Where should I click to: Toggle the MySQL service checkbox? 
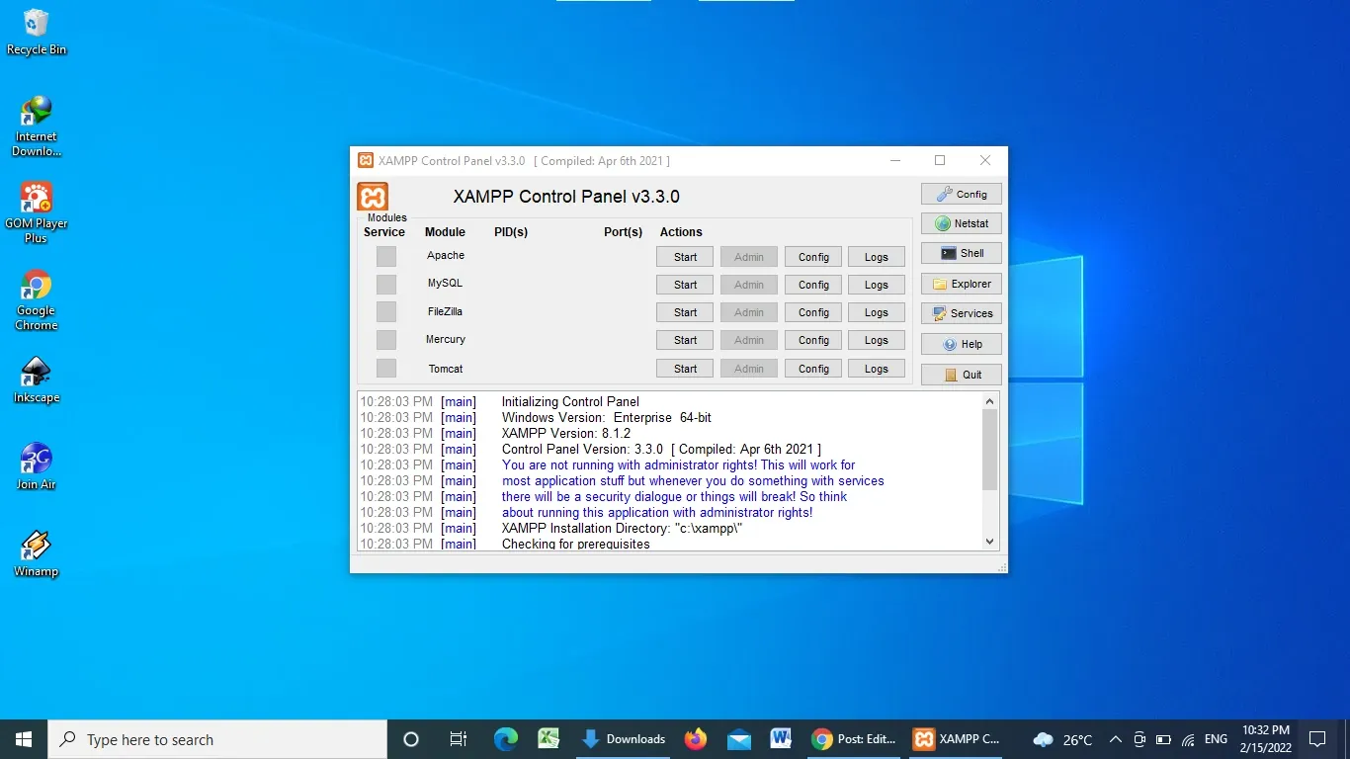click(386, 285)
